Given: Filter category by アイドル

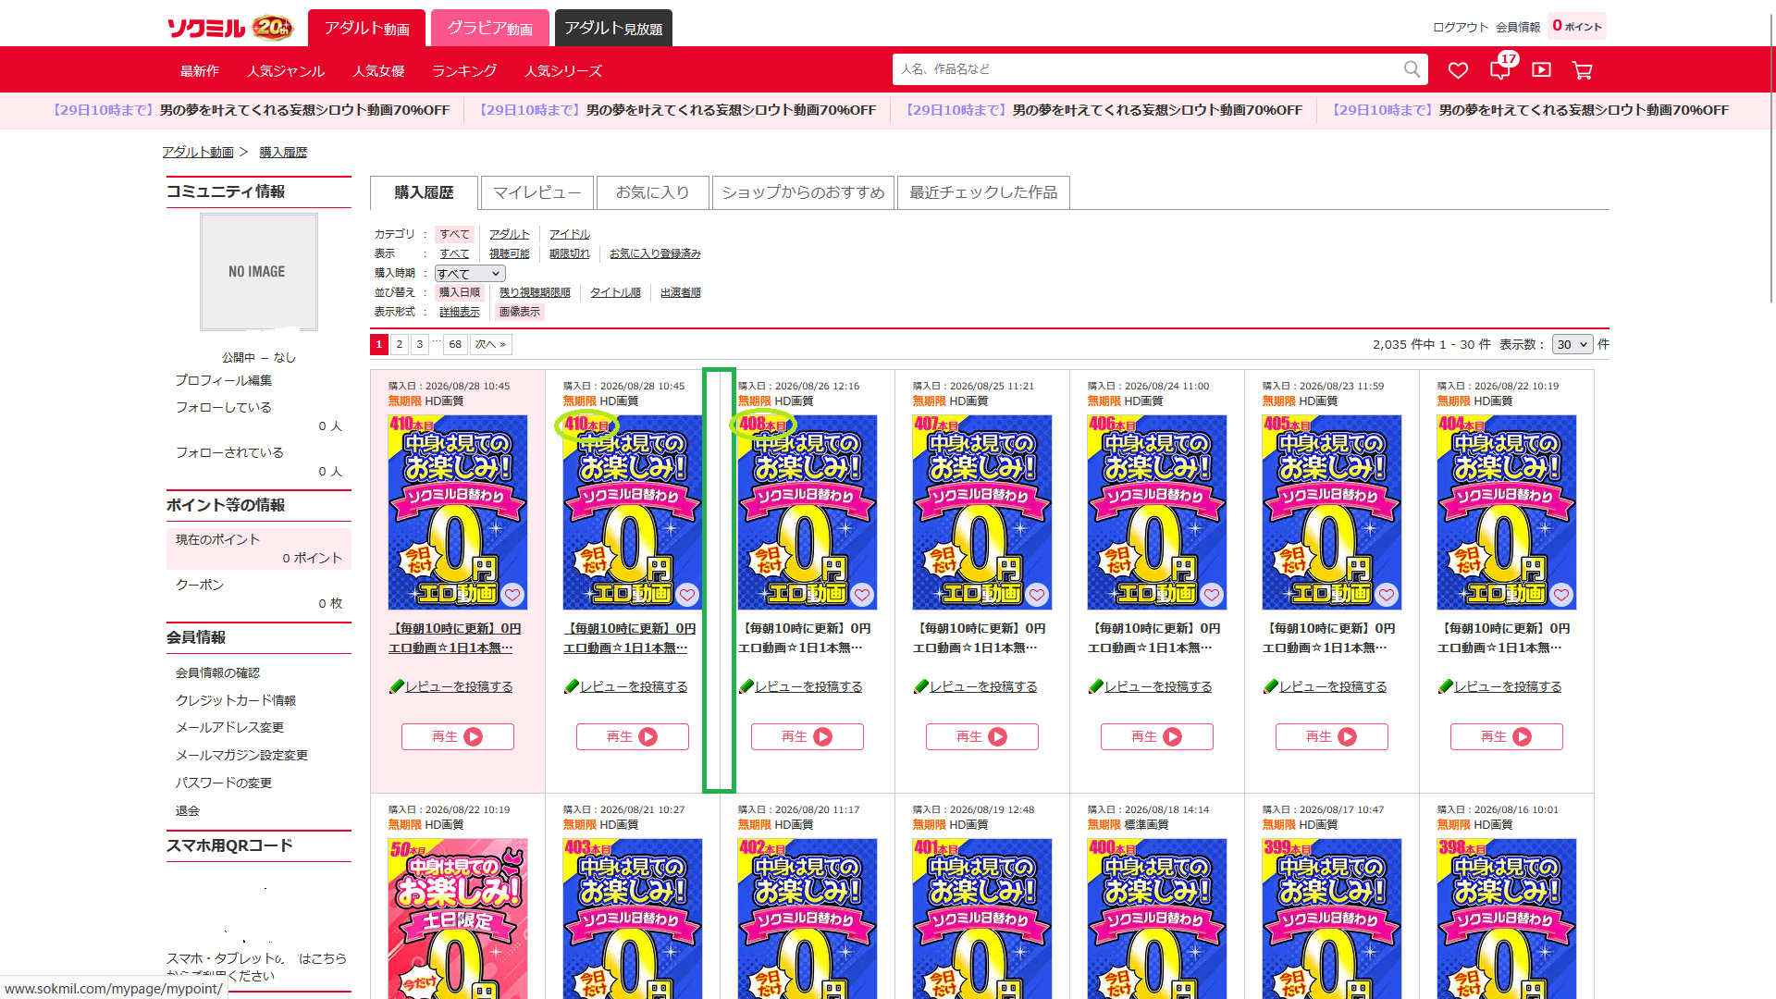Looking at the screenshot, I should tap(570, 234).
